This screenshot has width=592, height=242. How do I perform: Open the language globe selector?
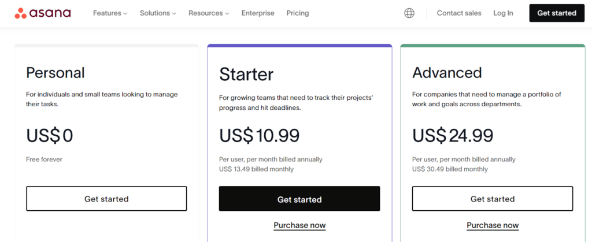[409, 13]
